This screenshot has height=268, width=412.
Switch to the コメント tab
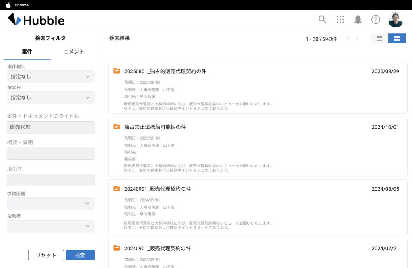[x=74, y=52]
